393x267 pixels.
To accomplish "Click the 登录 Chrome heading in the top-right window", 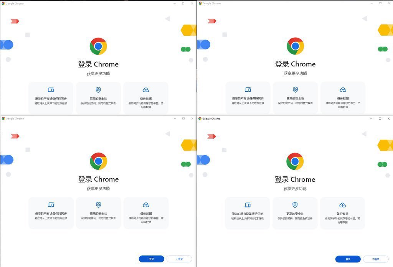I will 295,64.
